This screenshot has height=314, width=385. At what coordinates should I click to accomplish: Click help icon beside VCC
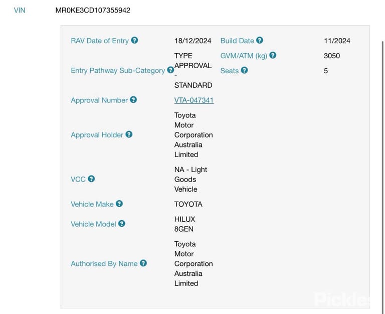(x=91, y=179)
